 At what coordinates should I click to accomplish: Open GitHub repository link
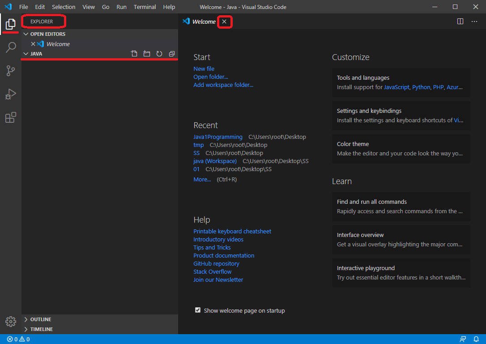pyautogui.click(x=216, y=264)
